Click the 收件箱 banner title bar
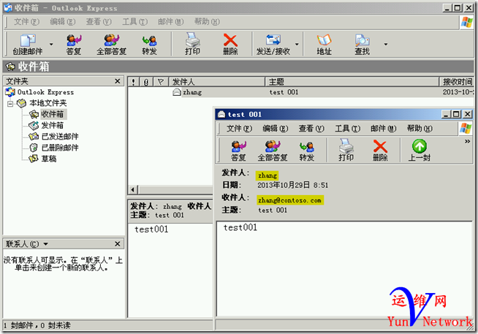 pyautogui.click(x=238, y=67)
